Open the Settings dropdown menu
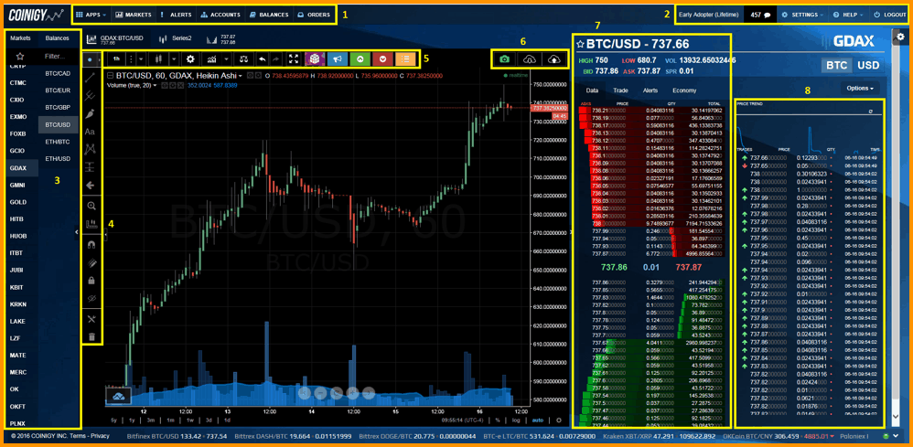This screenshot has height=447, width=913. (802, 15)
